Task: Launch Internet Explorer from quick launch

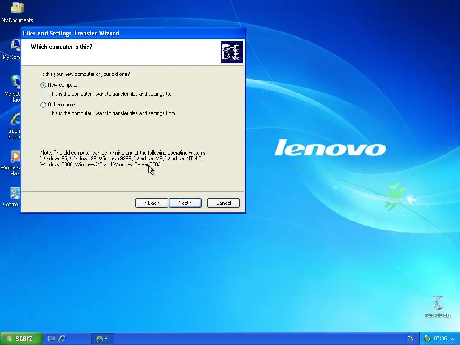Action: point(62,339)
